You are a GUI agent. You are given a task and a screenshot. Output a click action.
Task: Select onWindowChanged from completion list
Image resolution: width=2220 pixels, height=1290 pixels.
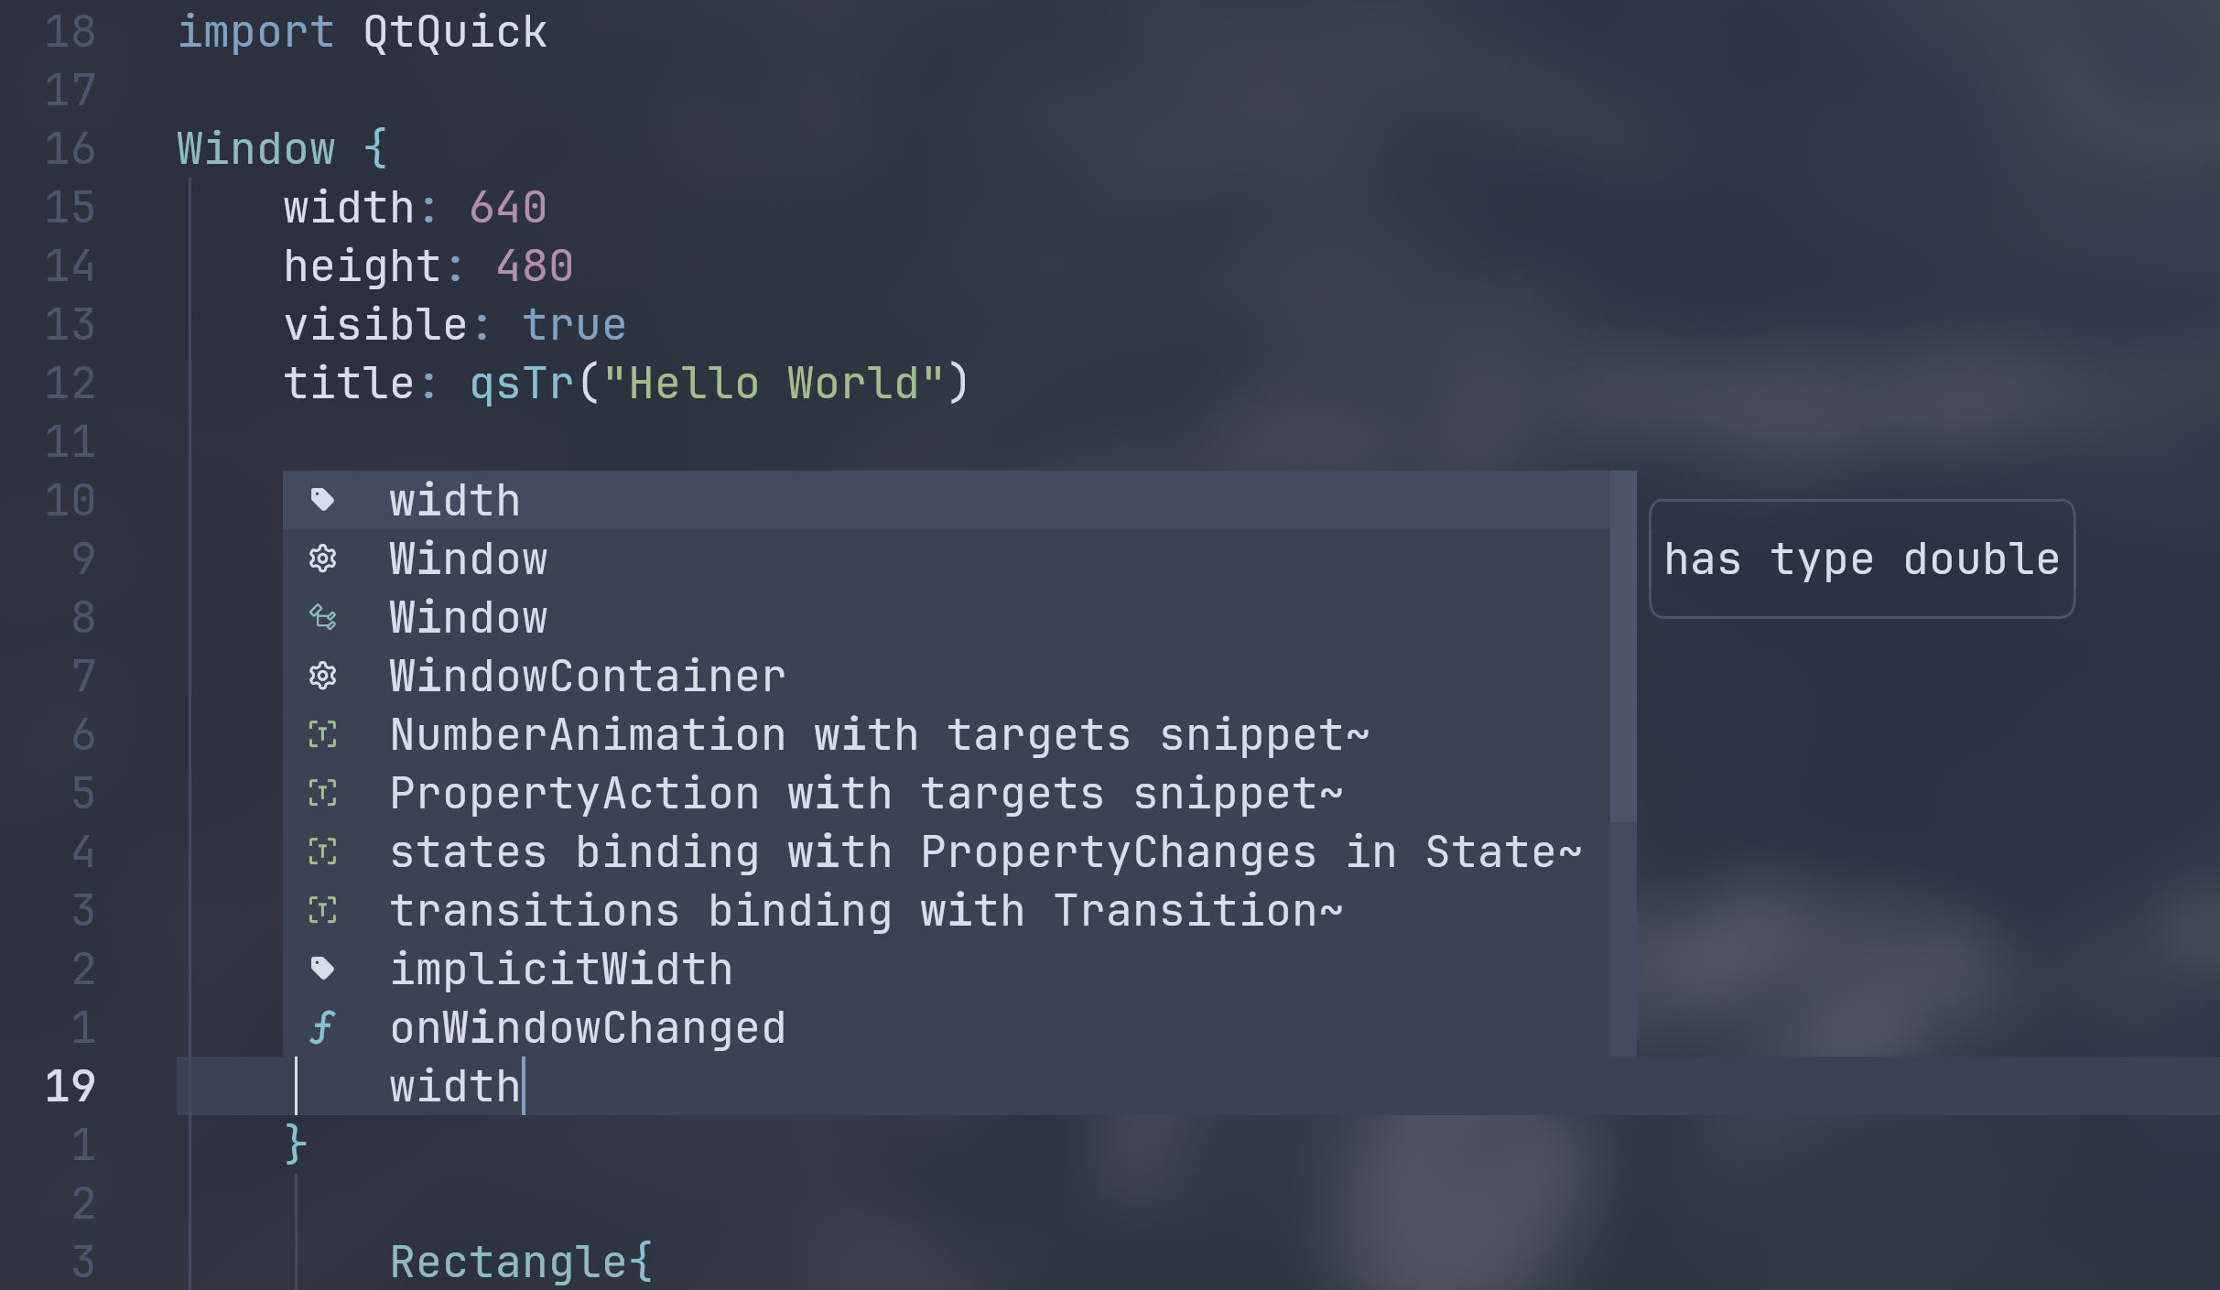(947, 1027)
